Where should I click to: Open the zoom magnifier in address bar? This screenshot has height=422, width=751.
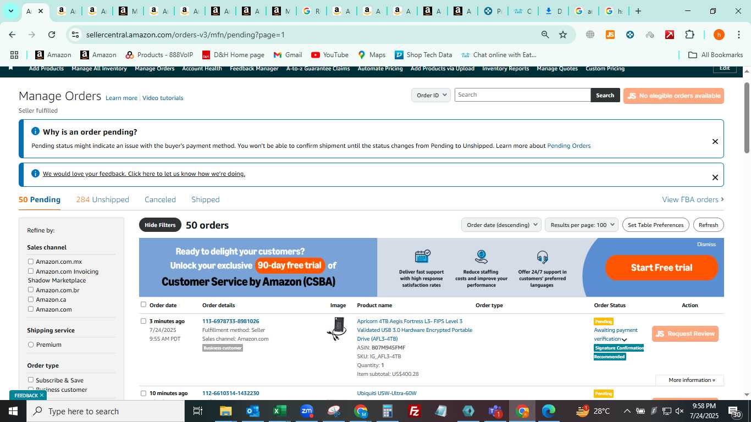545,35
